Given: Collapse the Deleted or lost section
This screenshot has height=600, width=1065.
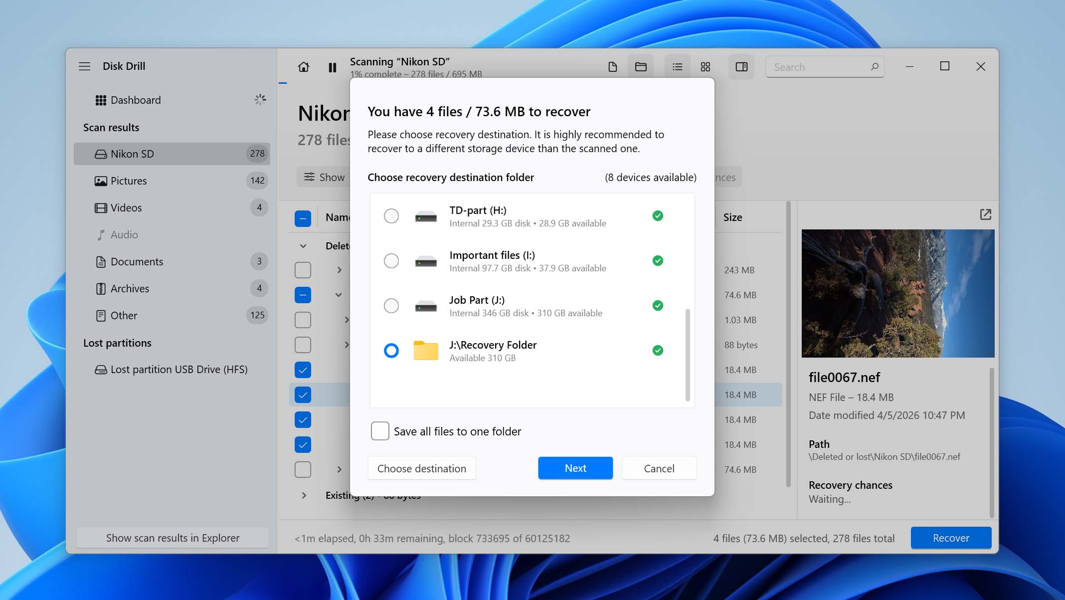Looking at the screenshot, I should pos(303,245).
